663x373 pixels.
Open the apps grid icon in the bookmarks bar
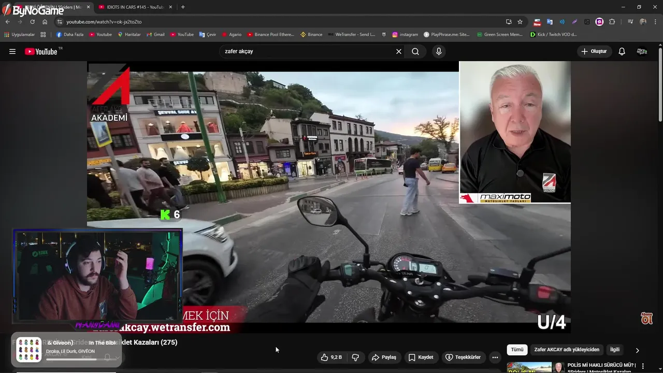point(43,35)
